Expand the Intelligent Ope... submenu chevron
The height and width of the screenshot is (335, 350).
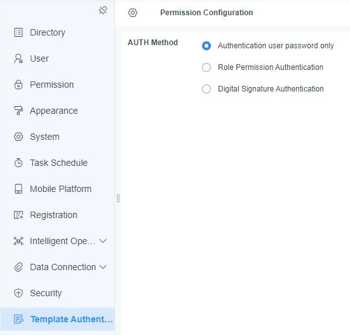(x=103, y=241)
